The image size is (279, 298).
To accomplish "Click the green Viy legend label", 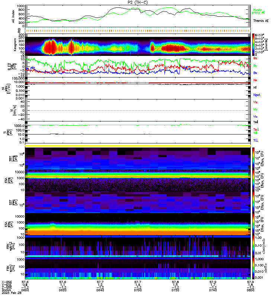I will 255,110.
